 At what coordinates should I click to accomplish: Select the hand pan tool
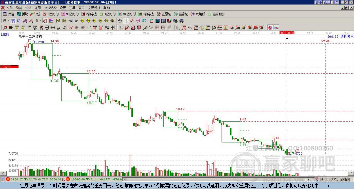point(120,21)
